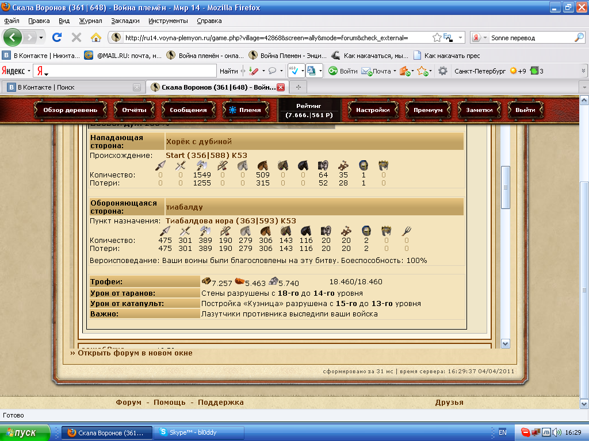The height and width of the screenshot is (441, 589).
Task: Open defender profile тиабалду
Action: coord(185,207)
